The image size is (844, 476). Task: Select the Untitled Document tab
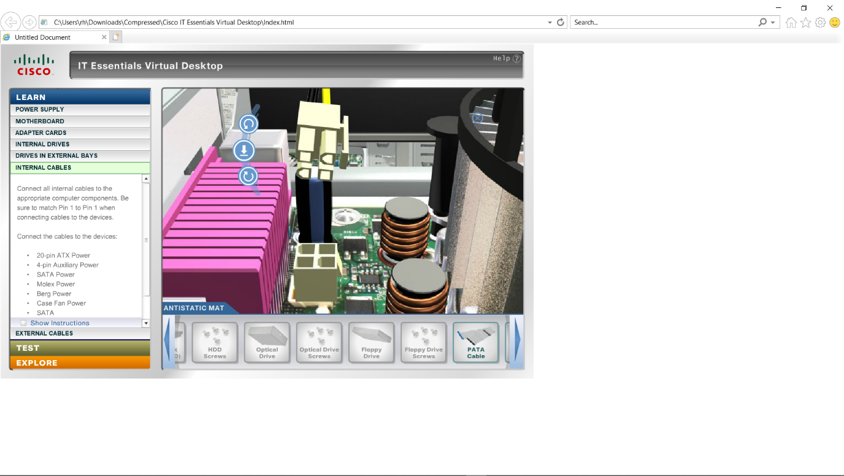coord(54,37)
